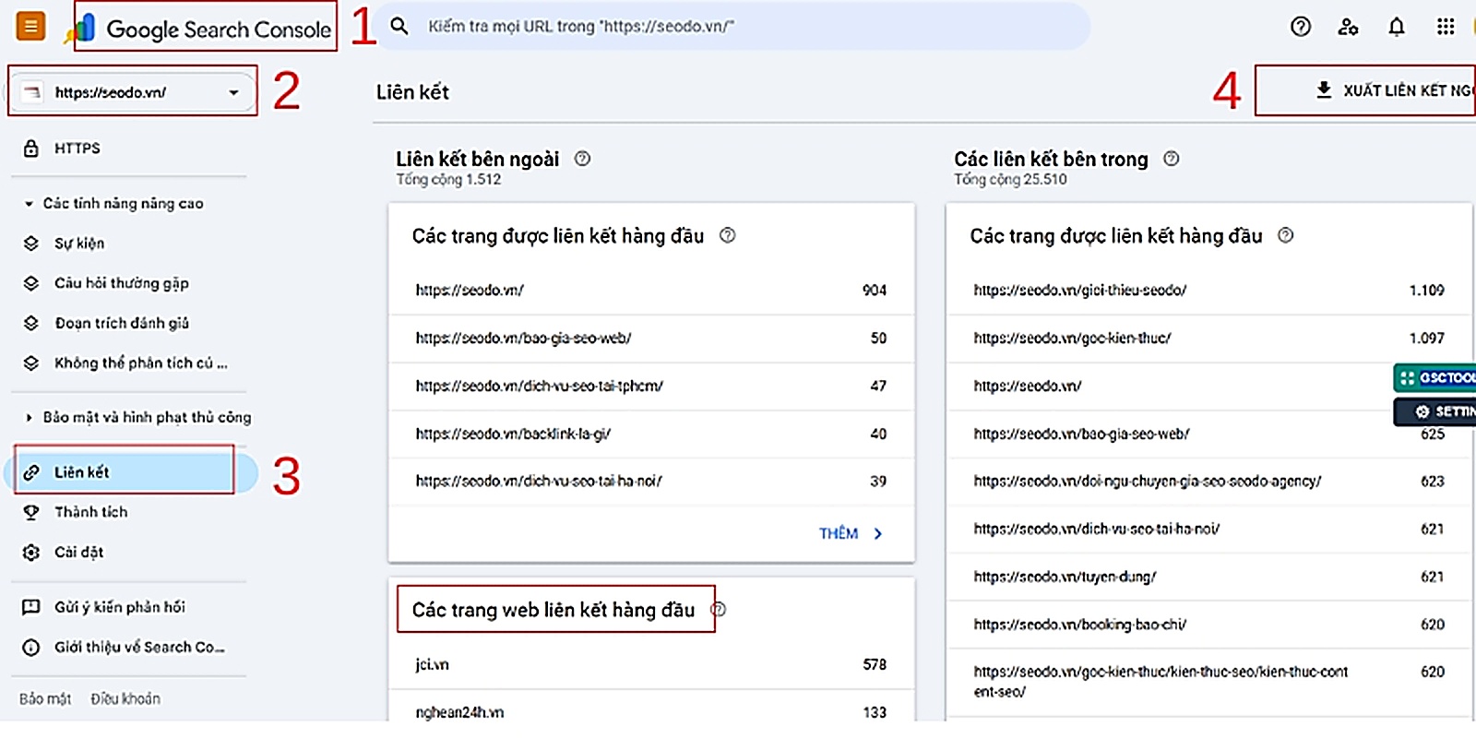Click the Cài đặt gear icon
1476x738 pixels.
(31, 553)
